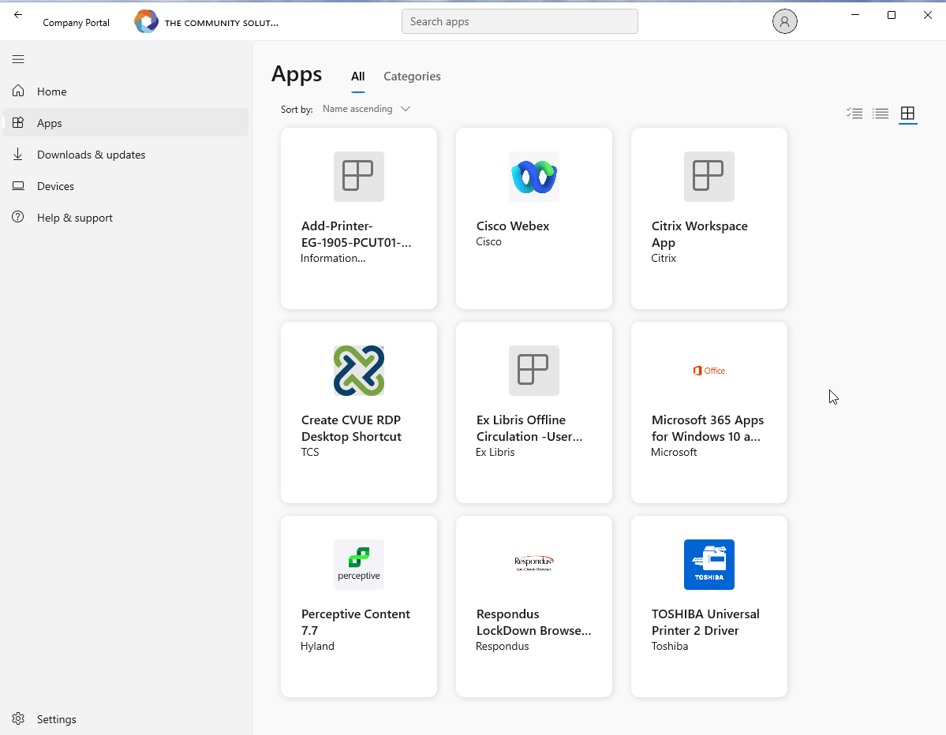The width and height of the screenshot is (946, 735).
Task: Click the Create CVUE RDP shortcut icon
Action: [359, 371]
